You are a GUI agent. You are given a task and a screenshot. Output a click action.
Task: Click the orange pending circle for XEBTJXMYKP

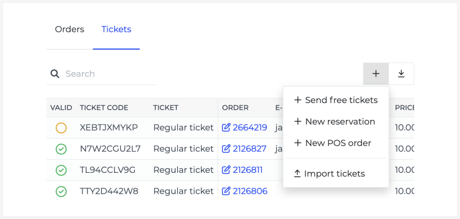tap(61, 128)
